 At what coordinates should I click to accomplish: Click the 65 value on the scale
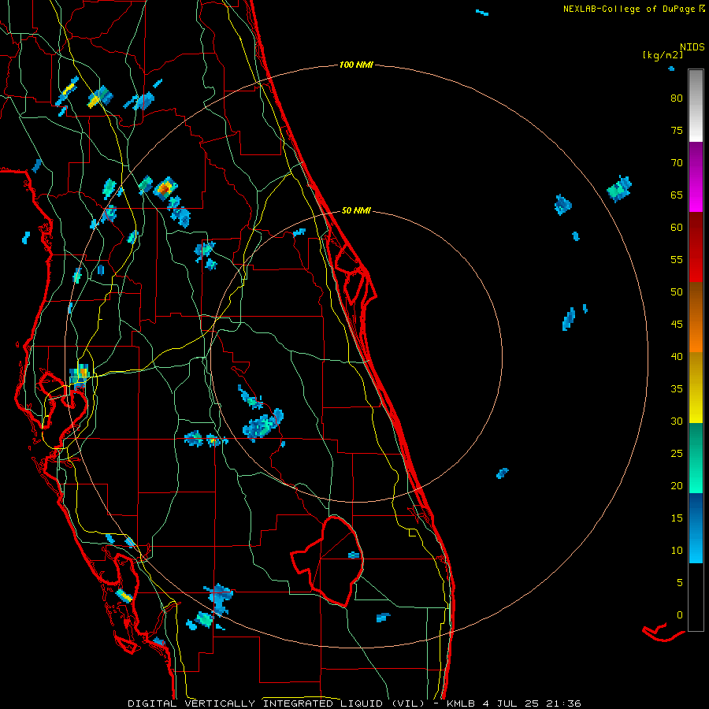tap(677, 195)
